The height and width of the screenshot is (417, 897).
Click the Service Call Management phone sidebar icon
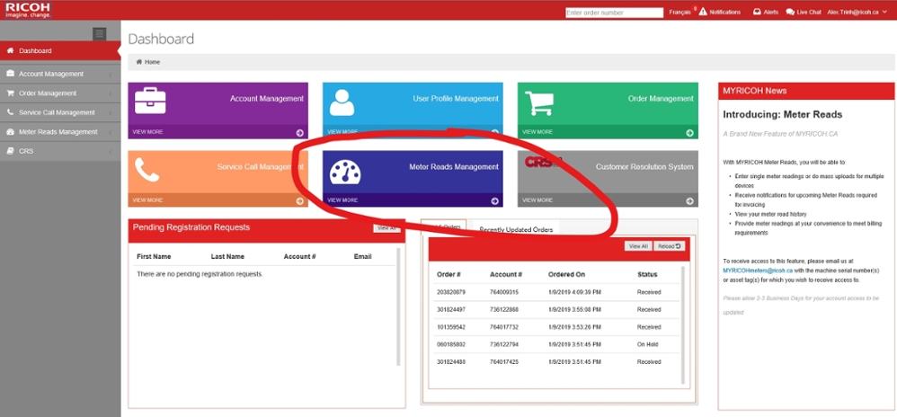click(10, 112)
